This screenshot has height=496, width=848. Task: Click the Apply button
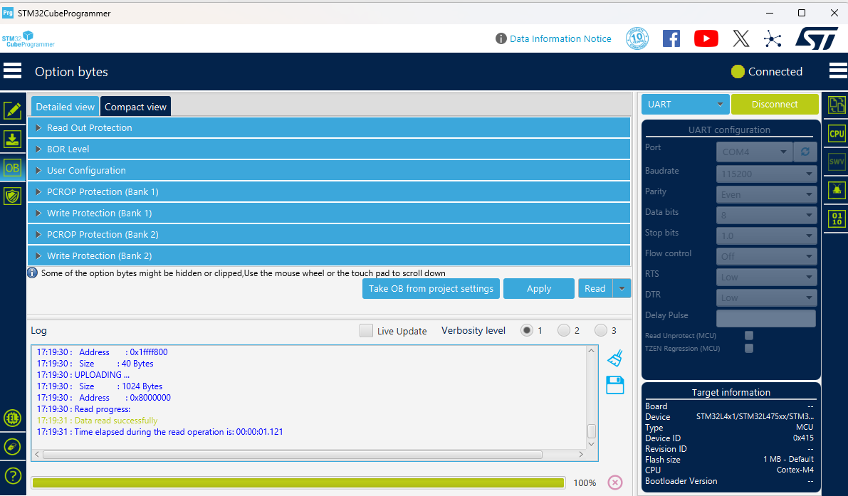click(x=539, y=288)
